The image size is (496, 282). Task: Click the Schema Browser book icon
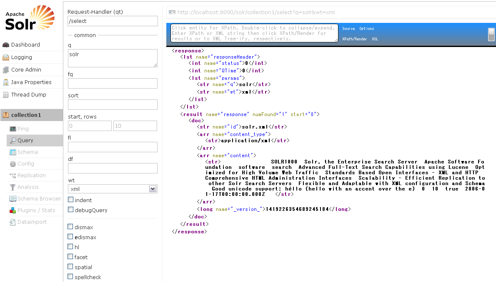pos(13,199)
